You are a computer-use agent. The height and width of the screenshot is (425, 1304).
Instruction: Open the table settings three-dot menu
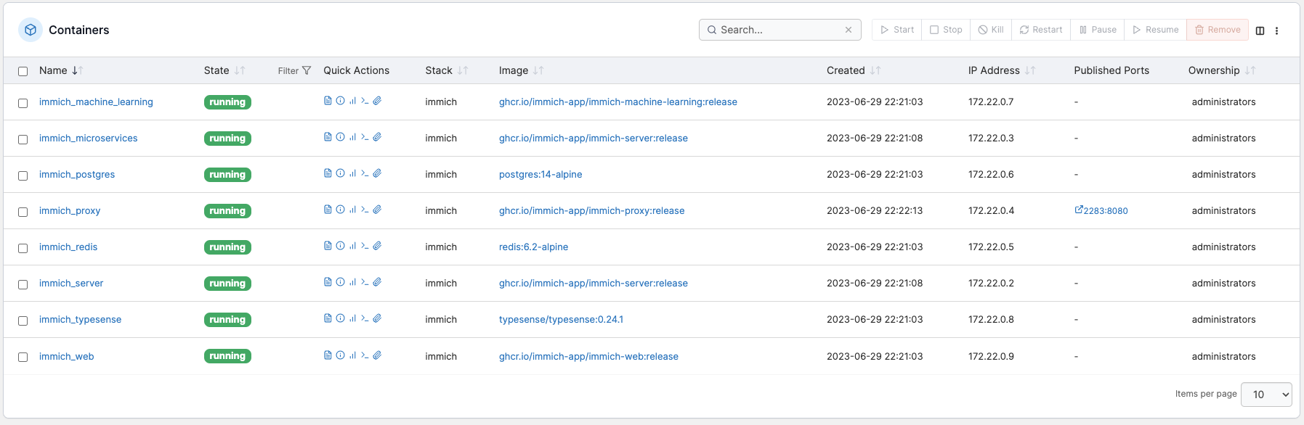[1276, 30]
